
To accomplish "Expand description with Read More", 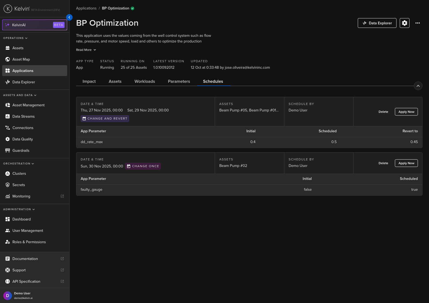I will (86, 50).
